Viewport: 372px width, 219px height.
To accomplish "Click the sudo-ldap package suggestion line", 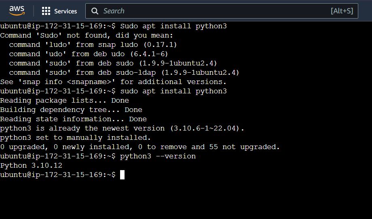I will 124,72.
